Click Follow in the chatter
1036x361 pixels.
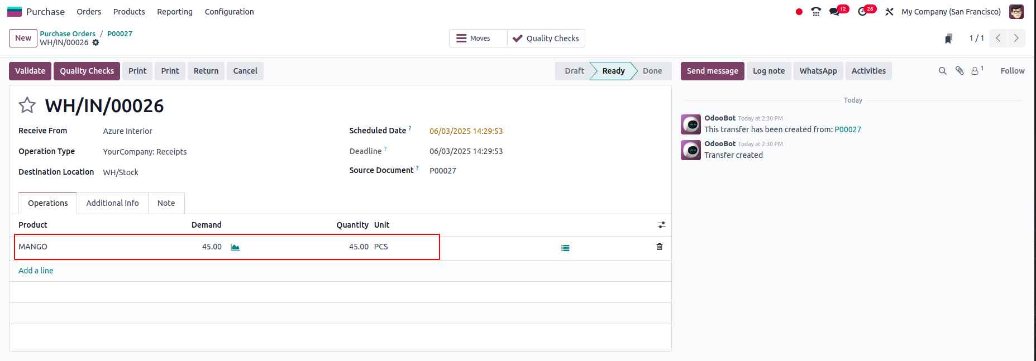pyautogui.click(x=1013, y=71)
